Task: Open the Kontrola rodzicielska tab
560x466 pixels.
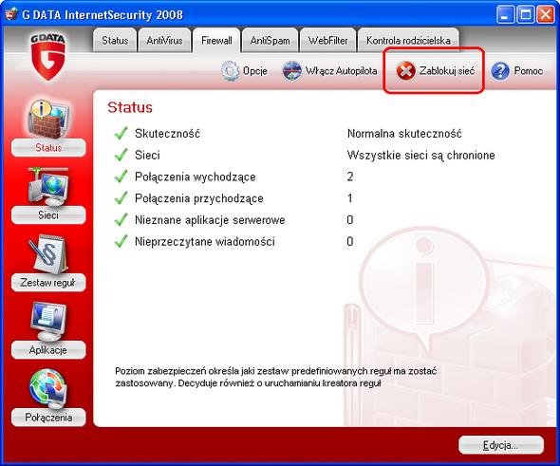Action: coord(408,41)
